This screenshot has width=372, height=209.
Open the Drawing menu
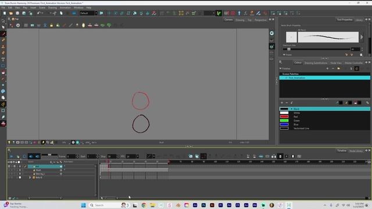click(x=52, y=8)
